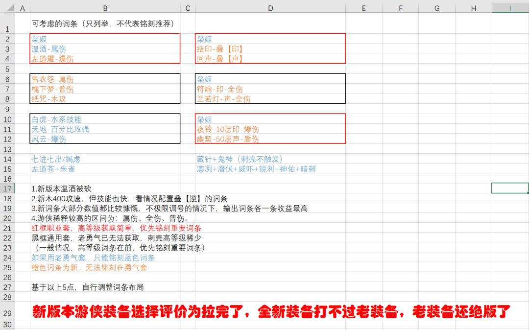Select column C header

click(x=188, y=8)
